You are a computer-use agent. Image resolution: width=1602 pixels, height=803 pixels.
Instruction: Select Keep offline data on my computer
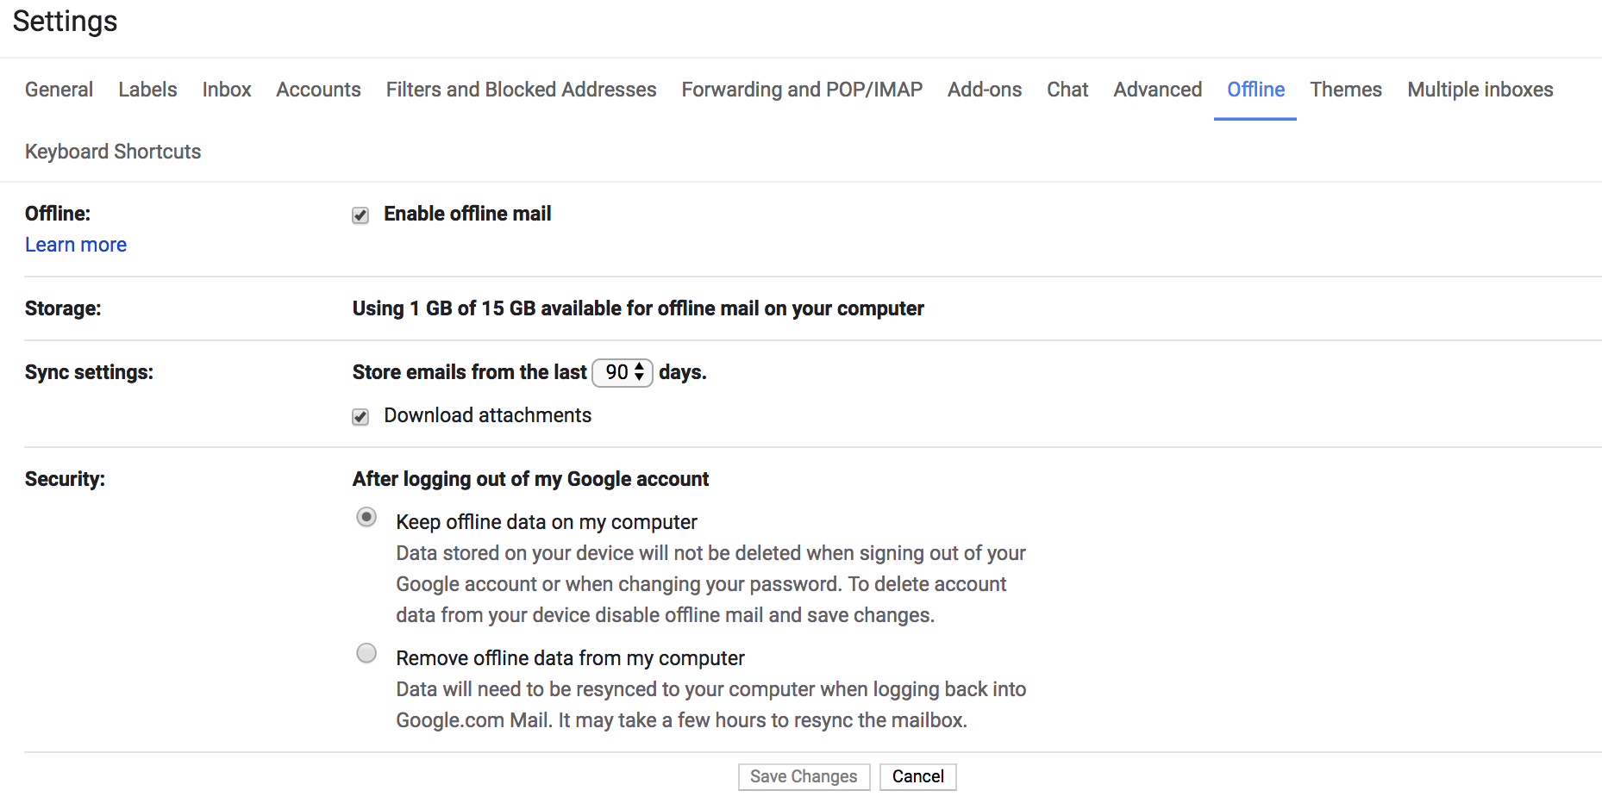366,517
